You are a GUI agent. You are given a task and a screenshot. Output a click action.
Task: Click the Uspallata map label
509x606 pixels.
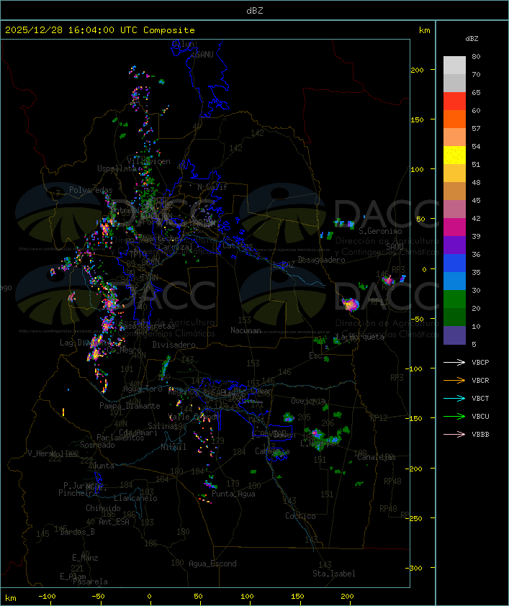117,168
